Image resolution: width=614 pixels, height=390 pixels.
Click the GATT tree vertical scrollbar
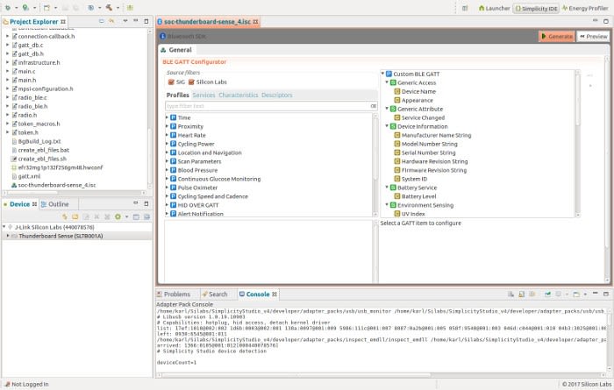tap(577, 143)
